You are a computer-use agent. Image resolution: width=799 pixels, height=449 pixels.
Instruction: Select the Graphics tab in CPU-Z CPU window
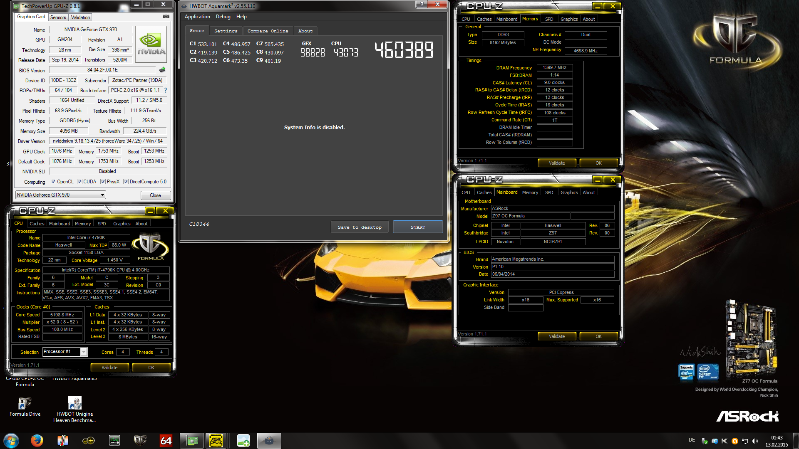tap(122, 224)
